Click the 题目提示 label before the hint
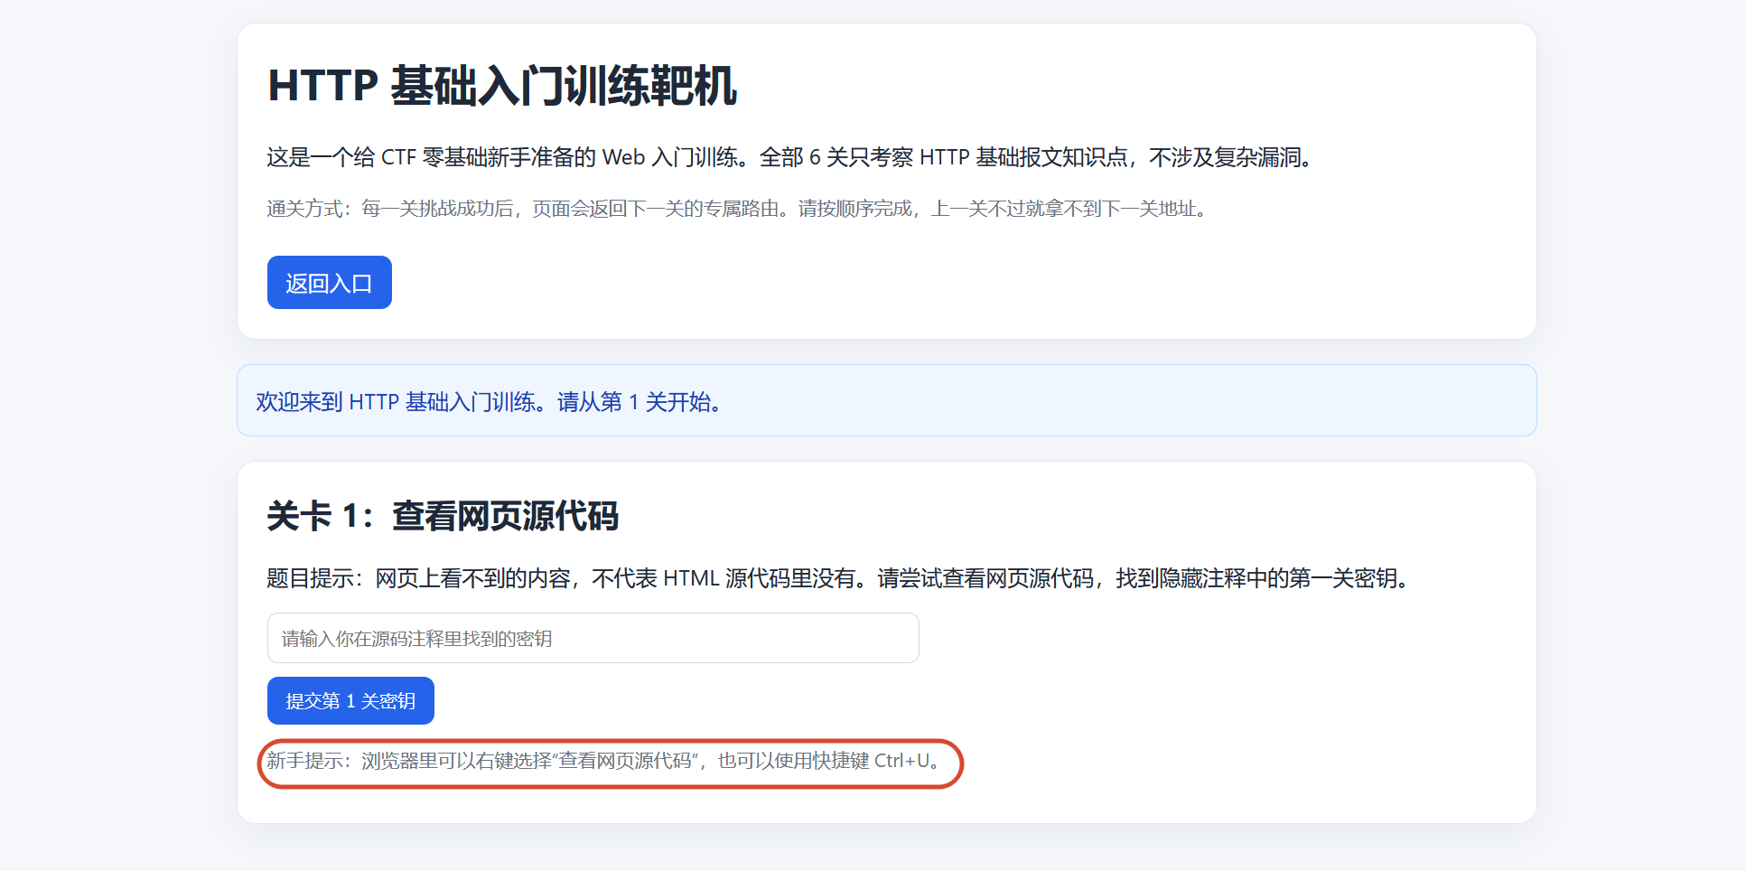1746x871 pixels. [x=310, y=578]
